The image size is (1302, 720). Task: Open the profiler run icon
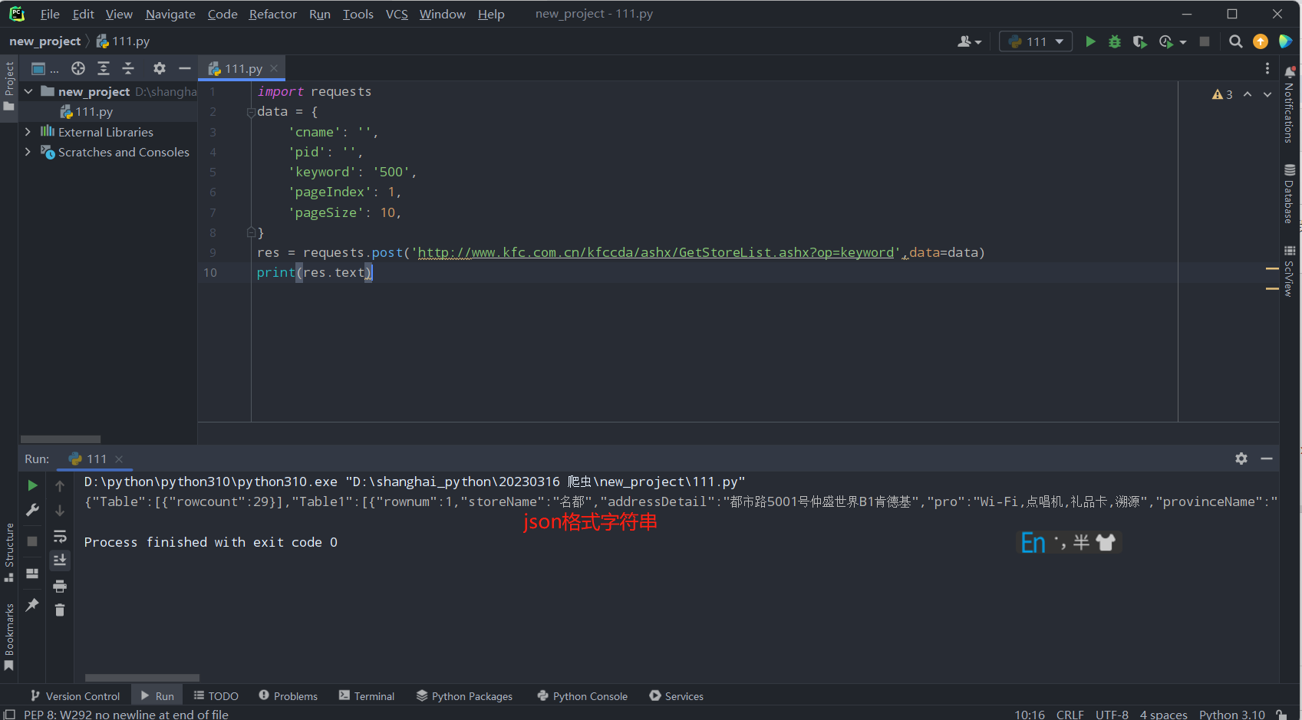[1167, 41]
